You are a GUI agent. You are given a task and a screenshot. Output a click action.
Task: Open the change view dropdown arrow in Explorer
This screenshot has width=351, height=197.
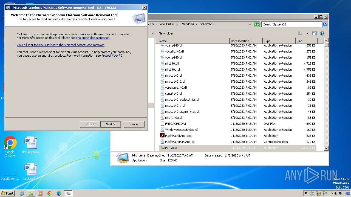307,33
